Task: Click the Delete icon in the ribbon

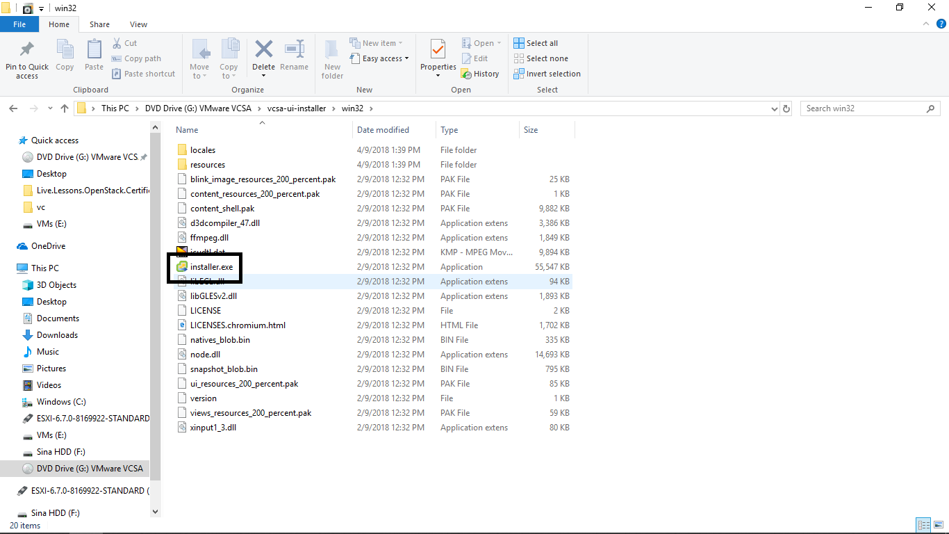Action: [263, 51]
